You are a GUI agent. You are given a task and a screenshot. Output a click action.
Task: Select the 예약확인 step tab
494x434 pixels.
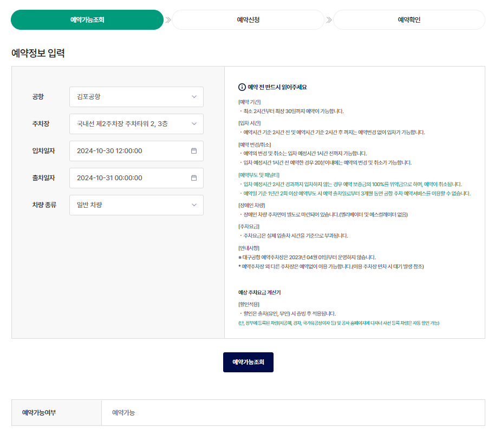pyautogui.click(x=409, y=20)
